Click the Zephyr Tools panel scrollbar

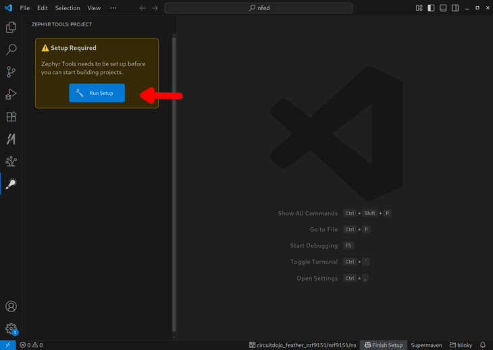point(174,185)
